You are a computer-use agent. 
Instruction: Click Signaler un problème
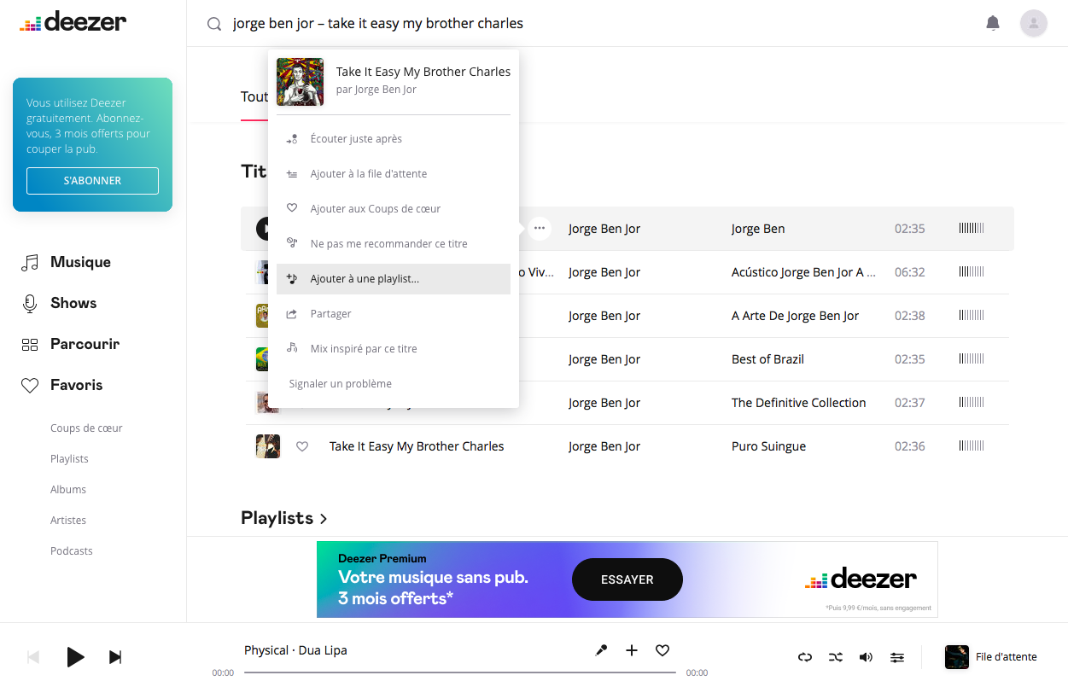[x=394, y=384]
